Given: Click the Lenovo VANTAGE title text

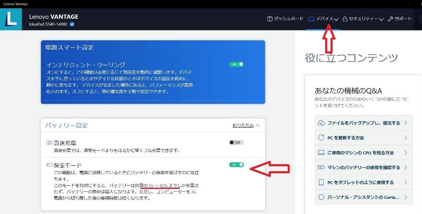Looking at the screenshot, I should (x=54, y=17).
